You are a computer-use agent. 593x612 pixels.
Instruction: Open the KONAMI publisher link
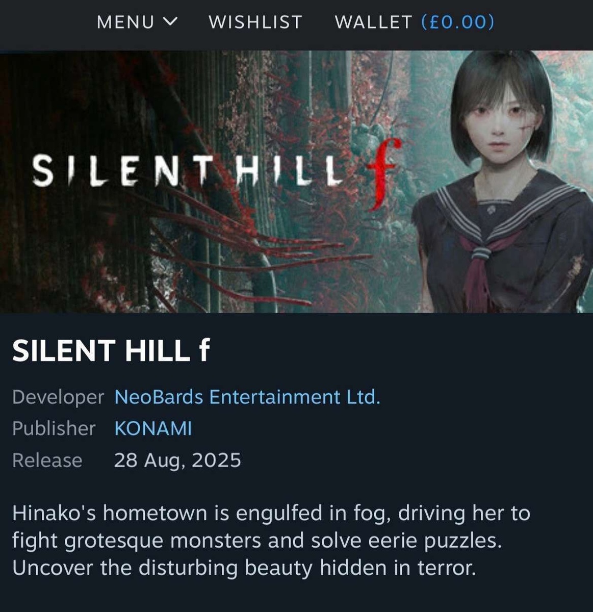[153, 428]
